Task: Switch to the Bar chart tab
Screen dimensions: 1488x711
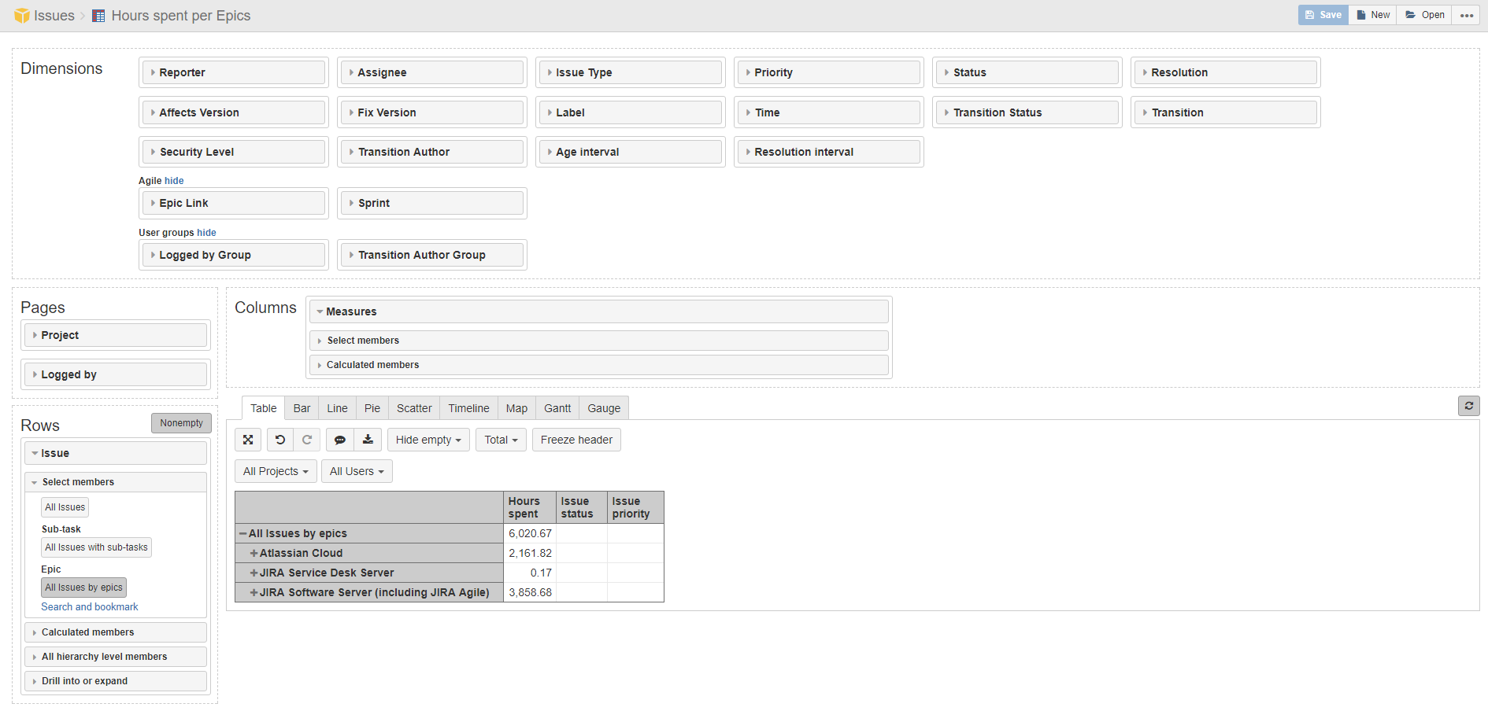Action: click(x=302, y=407)
